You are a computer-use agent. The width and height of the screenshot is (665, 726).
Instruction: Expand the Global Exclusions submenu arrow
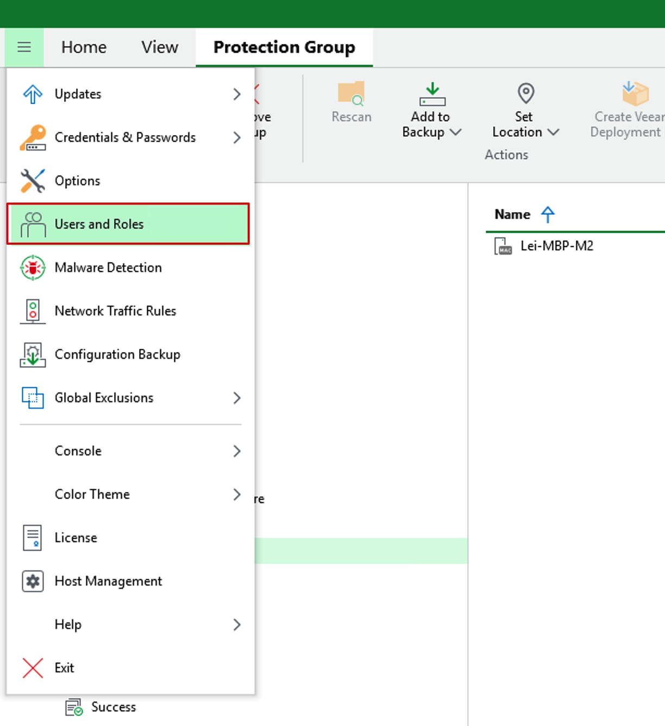237,398
